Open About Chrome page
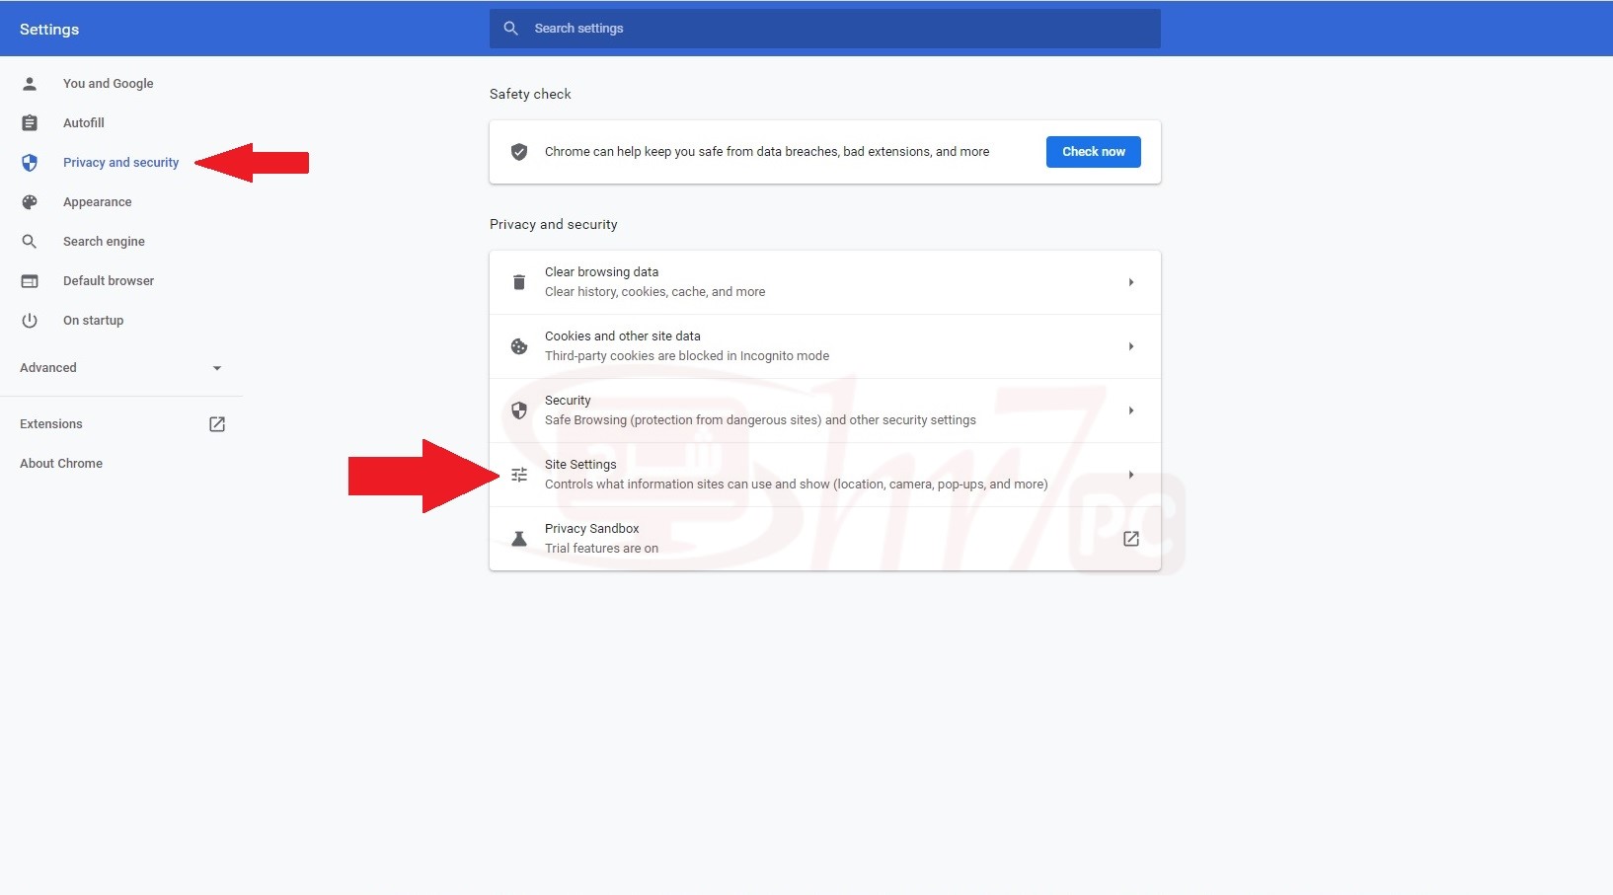 point(61,464)
